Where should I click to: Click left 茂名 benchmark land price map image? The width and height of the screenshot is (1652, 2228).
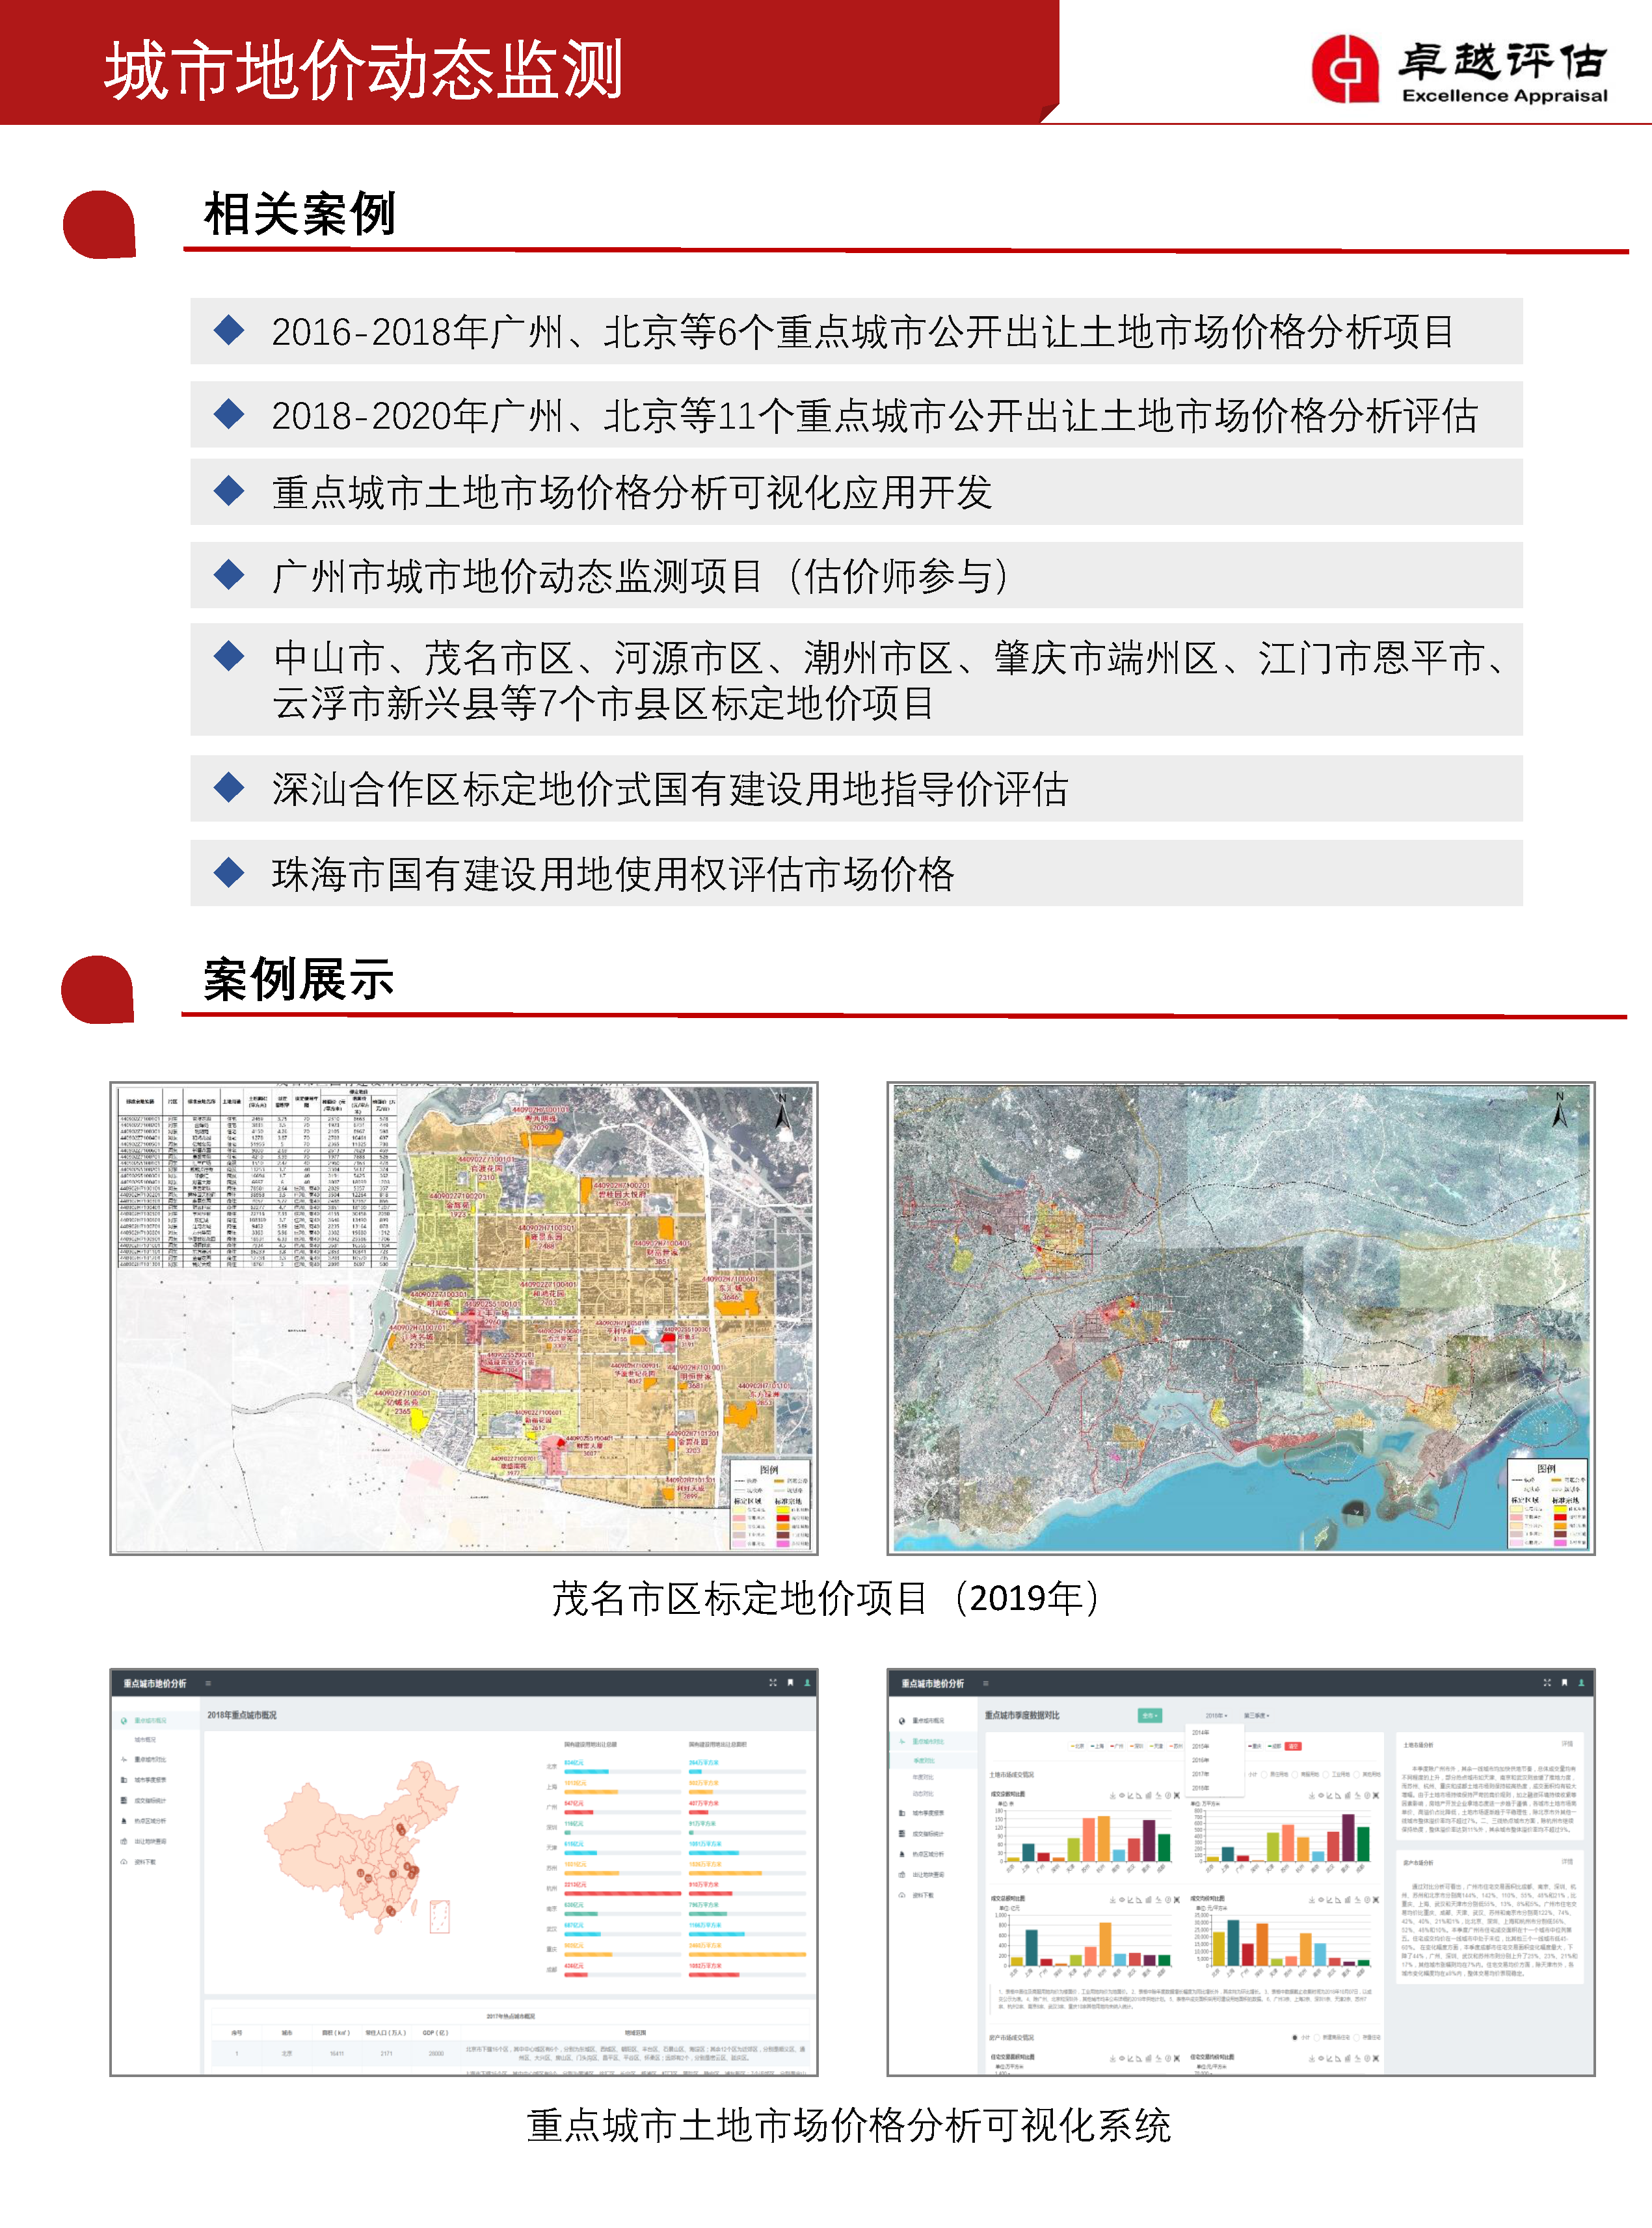coord(463,1318)
